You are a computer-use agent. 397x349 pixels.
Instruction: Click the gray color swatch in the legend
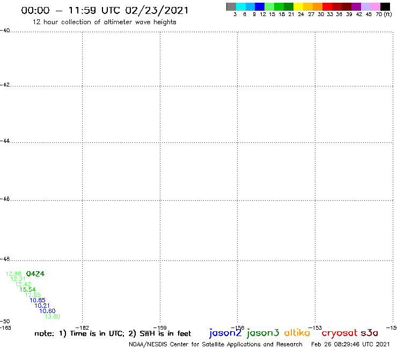231,6
